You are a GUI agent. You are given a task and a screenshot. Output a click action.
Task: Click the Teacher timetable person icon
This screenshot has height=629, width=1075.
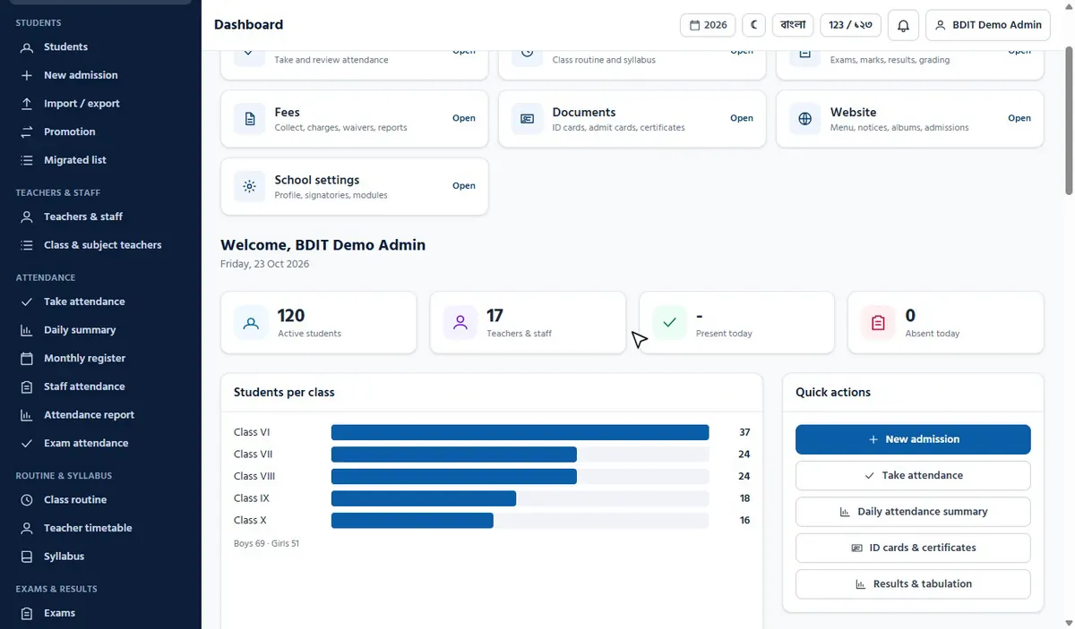point(27,528)
